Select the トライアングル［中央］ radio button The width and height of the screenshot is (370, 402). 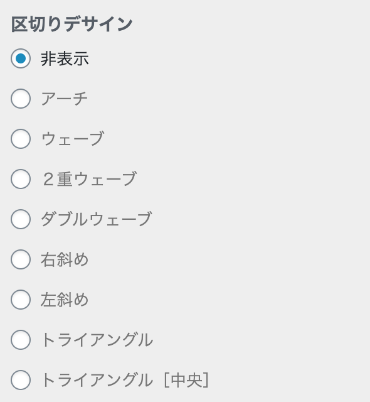[21, 380]
